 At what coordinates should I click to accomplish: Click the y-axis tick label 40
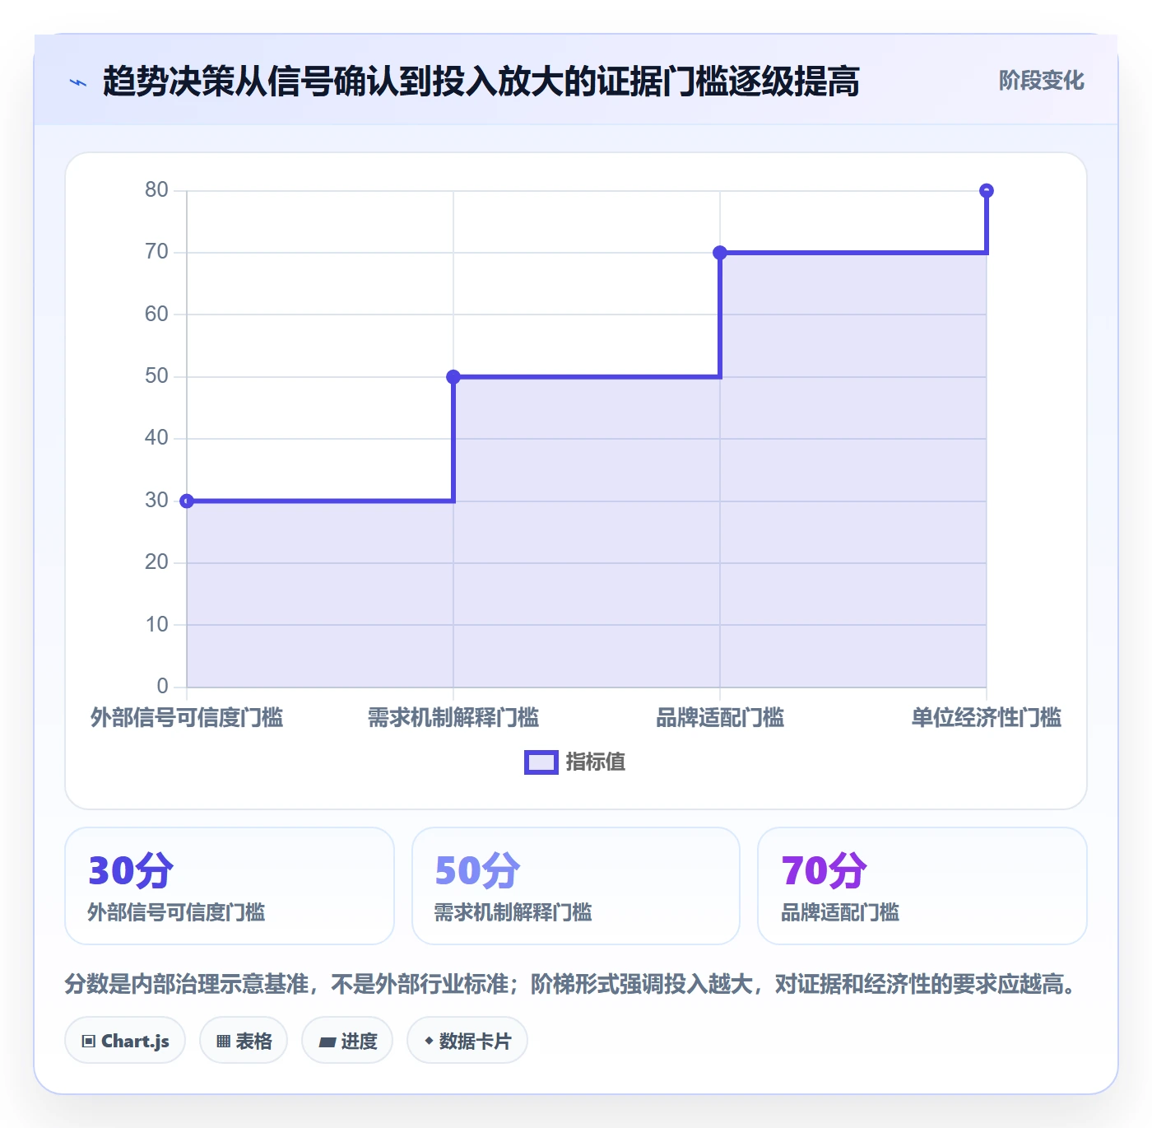156,438
